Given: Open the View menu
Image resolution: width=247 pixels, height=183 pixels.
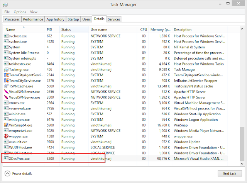Looking at the screenshot, I should [34, 12].
